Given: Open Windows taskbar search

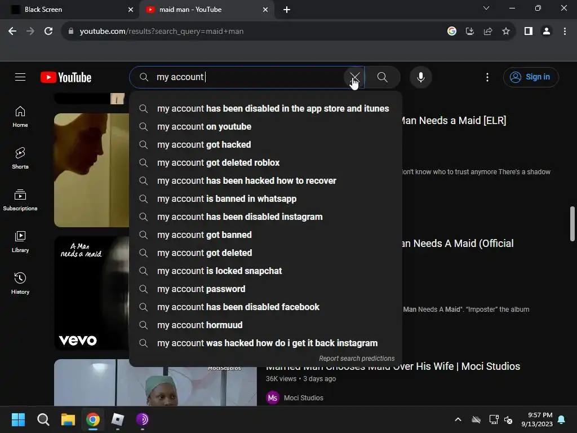Looking at the screenshot, I should point(43,419).
